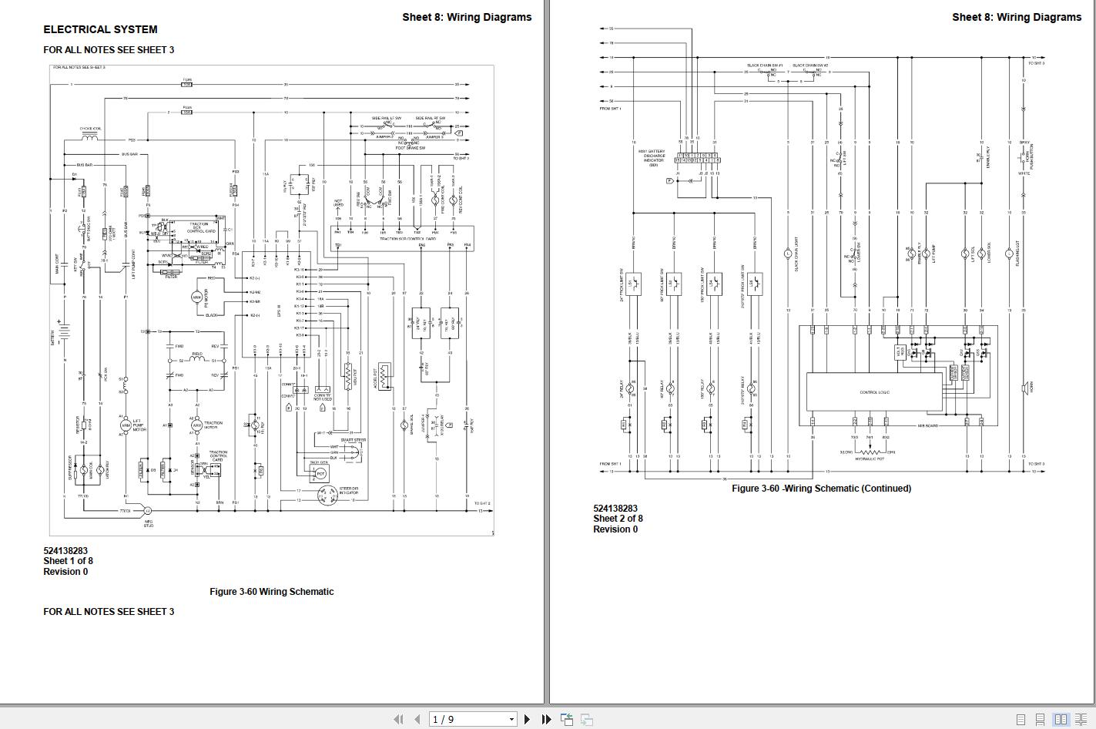Click the HYDRAULIC POT label
1096x729 pixels.
click(870, 459)
